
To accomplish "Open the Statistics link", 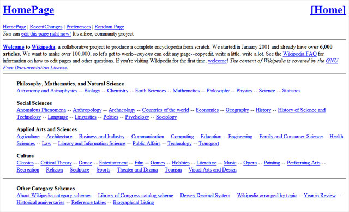I will click(291, 91).
